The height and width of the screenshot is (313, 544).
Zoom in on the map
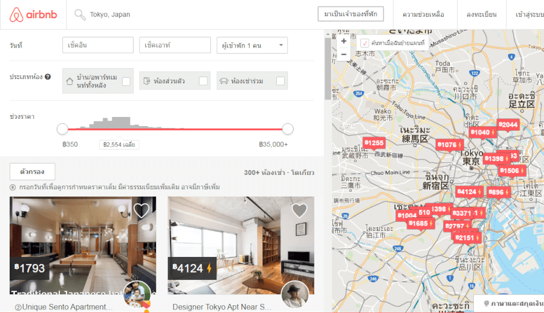343,41
